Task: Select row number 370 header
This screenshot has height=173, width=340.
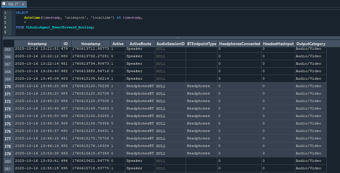Action: 8,86
